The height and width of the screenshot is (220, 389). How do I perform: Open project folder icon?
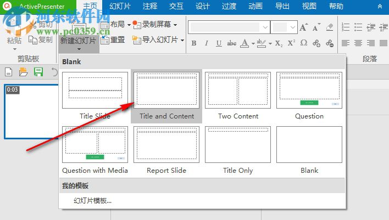[23, 72]
